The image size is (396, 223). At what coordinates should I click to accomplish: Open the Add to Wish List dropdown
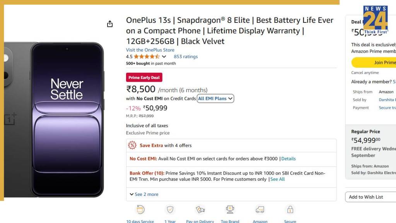pyautogui.click(x=370, y=197)
